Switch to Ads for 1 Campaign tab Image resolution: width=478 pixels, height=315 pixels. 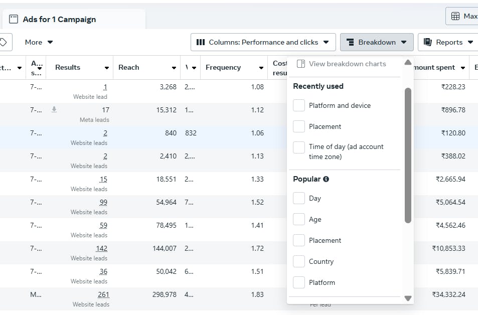pyautogui.click(x=59, y=20)
